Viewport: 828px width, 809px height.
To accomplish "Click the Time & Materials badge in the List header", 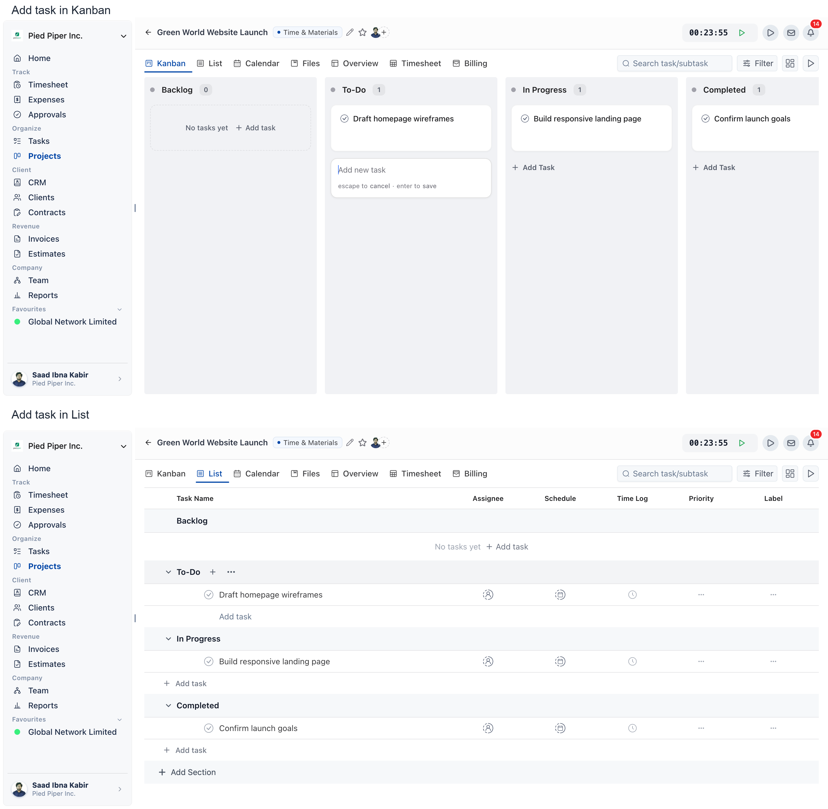I will (x=307, y=443).
